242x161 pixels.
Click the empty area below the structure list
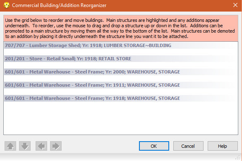click(x=121, y=118)
